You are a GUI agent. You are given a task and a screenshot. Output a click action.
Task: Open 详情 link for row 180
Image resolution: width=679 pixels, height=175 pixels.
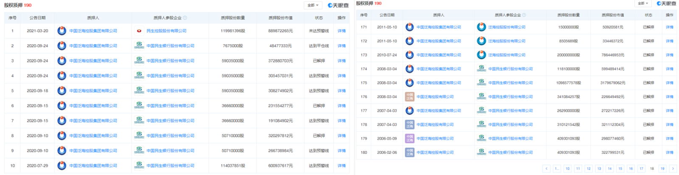click(x=670, y=153)
